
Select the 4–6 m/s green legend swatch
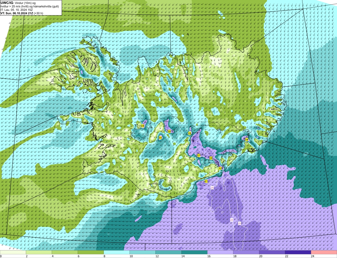(65, 252)
